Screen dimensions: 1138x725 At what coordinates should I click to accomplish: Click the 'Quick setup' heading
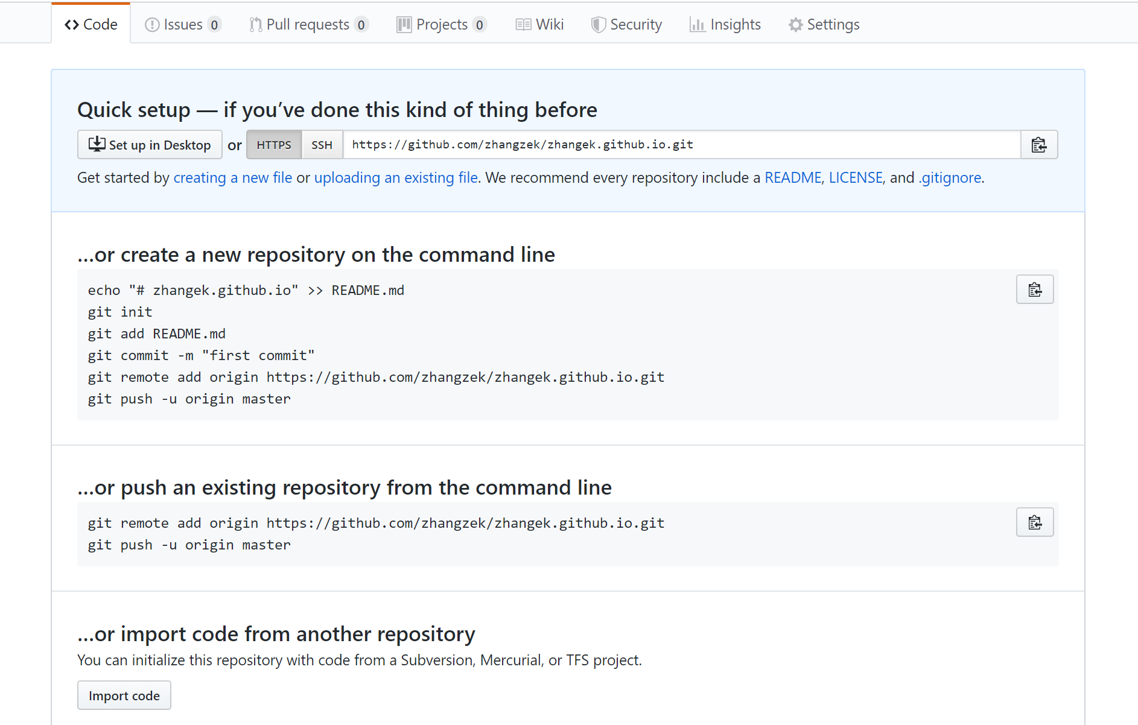(x=337, y=110)
